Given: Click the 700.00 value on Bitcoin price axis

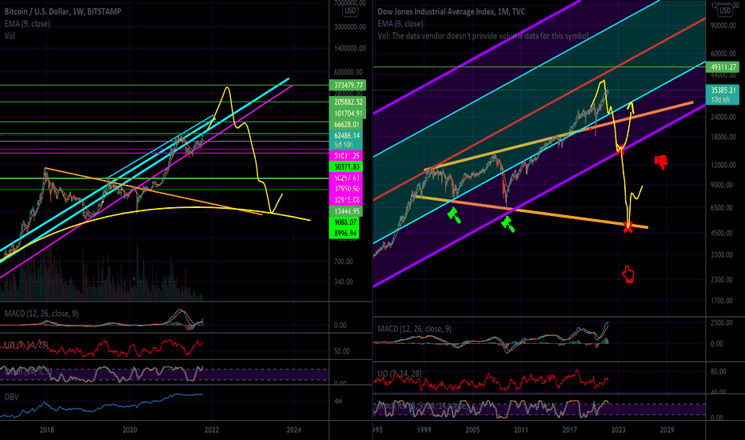Looking at the screenshot, I should click(343, 262).
